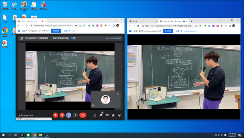
Task: Reload the Meet page
Action: [x=27, y=25]
